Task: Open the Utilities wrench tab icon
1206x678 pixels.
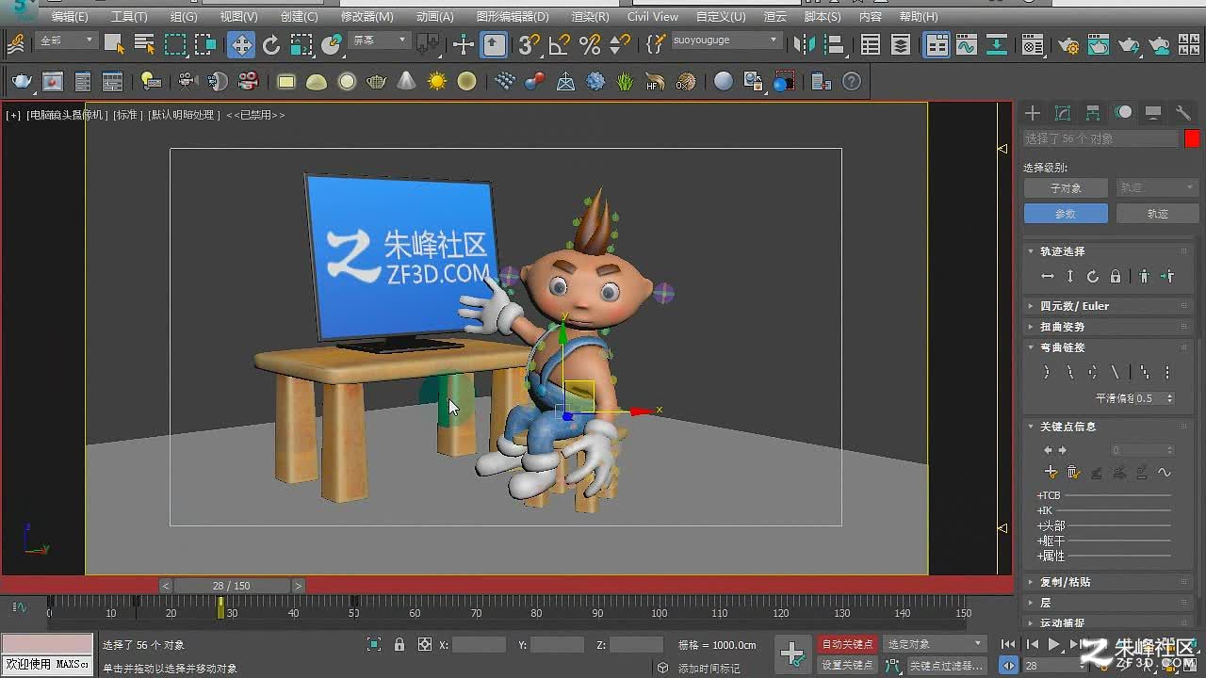Action: click(1183, 113)
